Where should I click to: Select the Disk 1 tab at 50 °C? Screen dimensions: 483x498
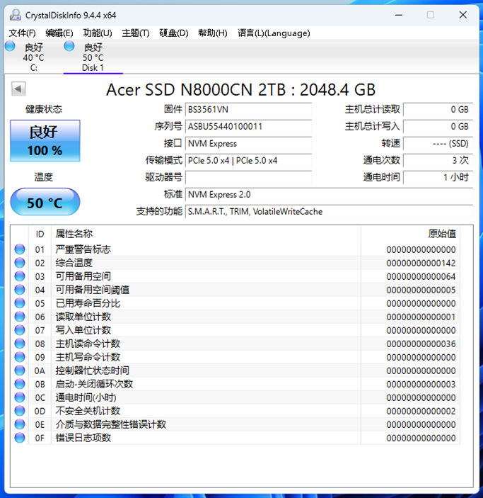[93, 57]
